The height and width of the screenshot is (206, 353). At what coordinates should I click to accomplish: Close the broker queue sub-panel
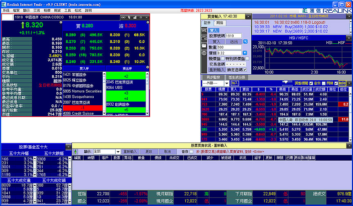pos(148,67)
